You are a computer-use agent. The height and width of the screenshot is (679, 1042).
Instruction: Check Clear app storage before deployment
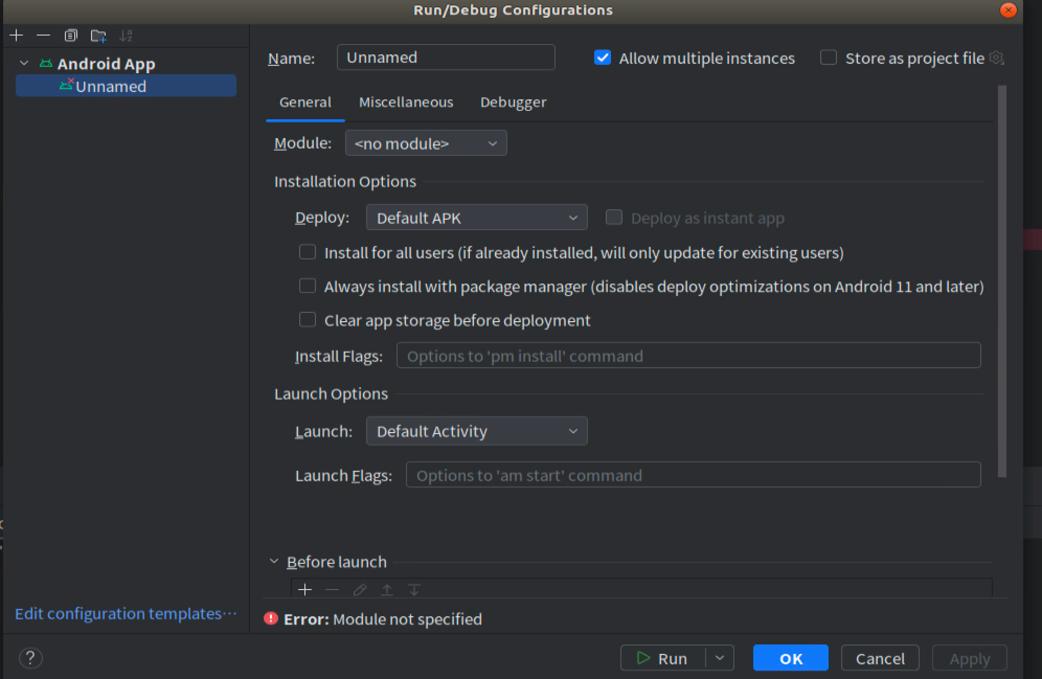tap(308, 320)
